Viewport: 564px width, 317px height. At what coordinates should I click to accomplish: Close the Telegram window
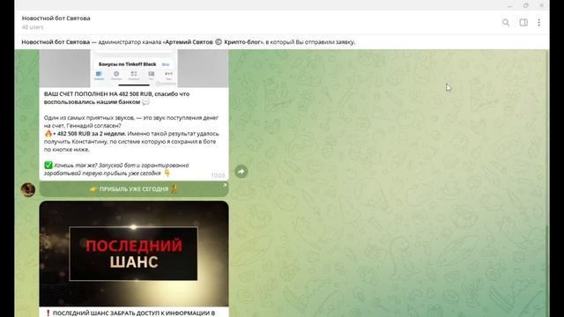(x=542, y=5)
